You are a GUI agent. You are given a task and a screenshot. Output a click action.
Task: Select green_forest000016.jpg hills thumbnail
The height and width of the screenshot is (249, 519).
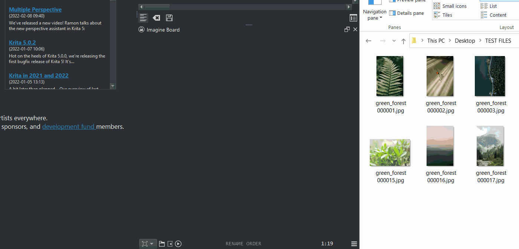pyautogui.click(x=440, y=146)
